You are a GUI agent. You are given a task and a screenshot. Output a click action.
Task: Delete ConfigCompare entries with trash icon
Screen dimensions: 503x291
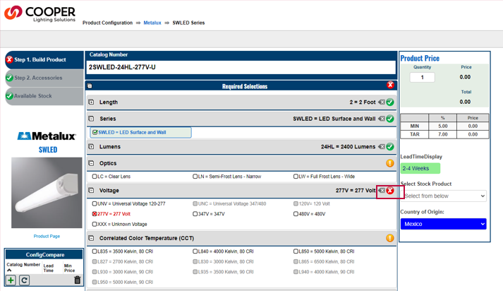tap(78, 280)
